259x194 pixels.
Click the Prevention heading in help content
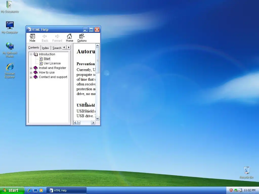click(86, 64)
